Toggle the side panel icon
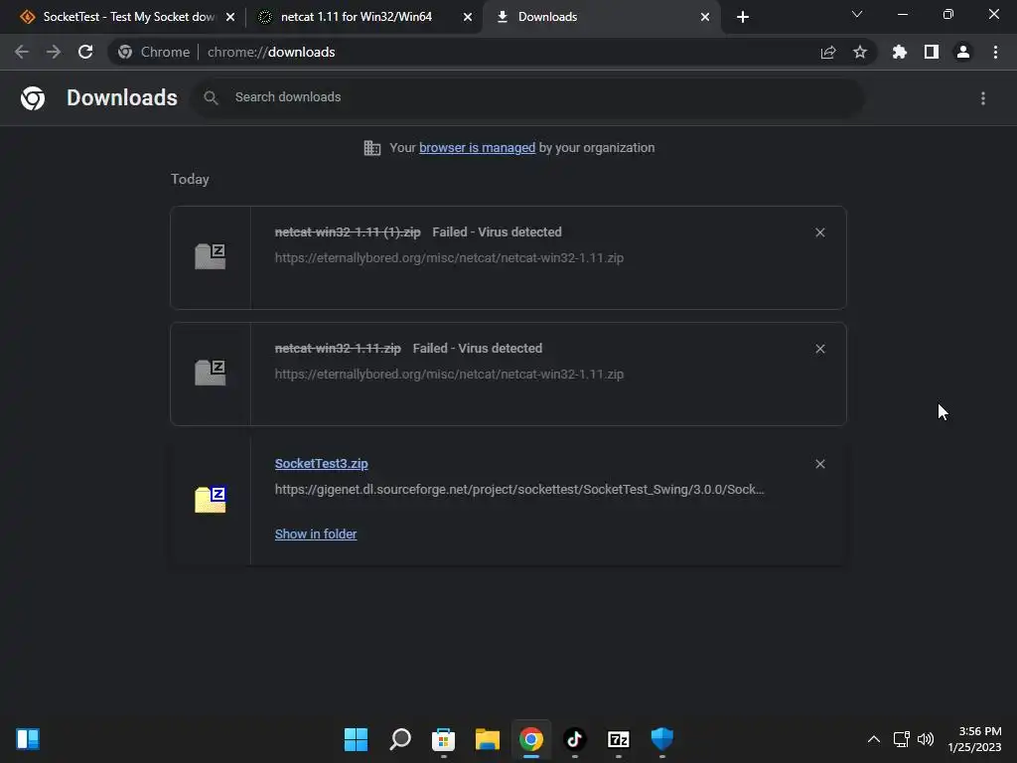Viewport: 1017px width, 763px height. click(x=932, y=52)
